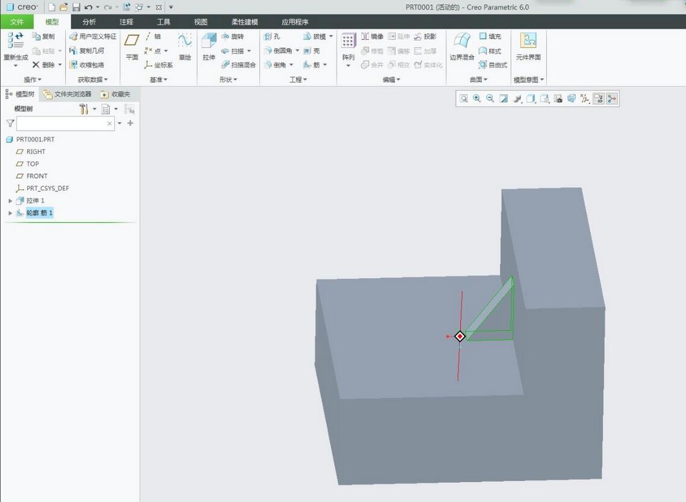Screen dimensions: 686x502
Task: Click the 投影 (Project) tool
Action: (425, 36)
